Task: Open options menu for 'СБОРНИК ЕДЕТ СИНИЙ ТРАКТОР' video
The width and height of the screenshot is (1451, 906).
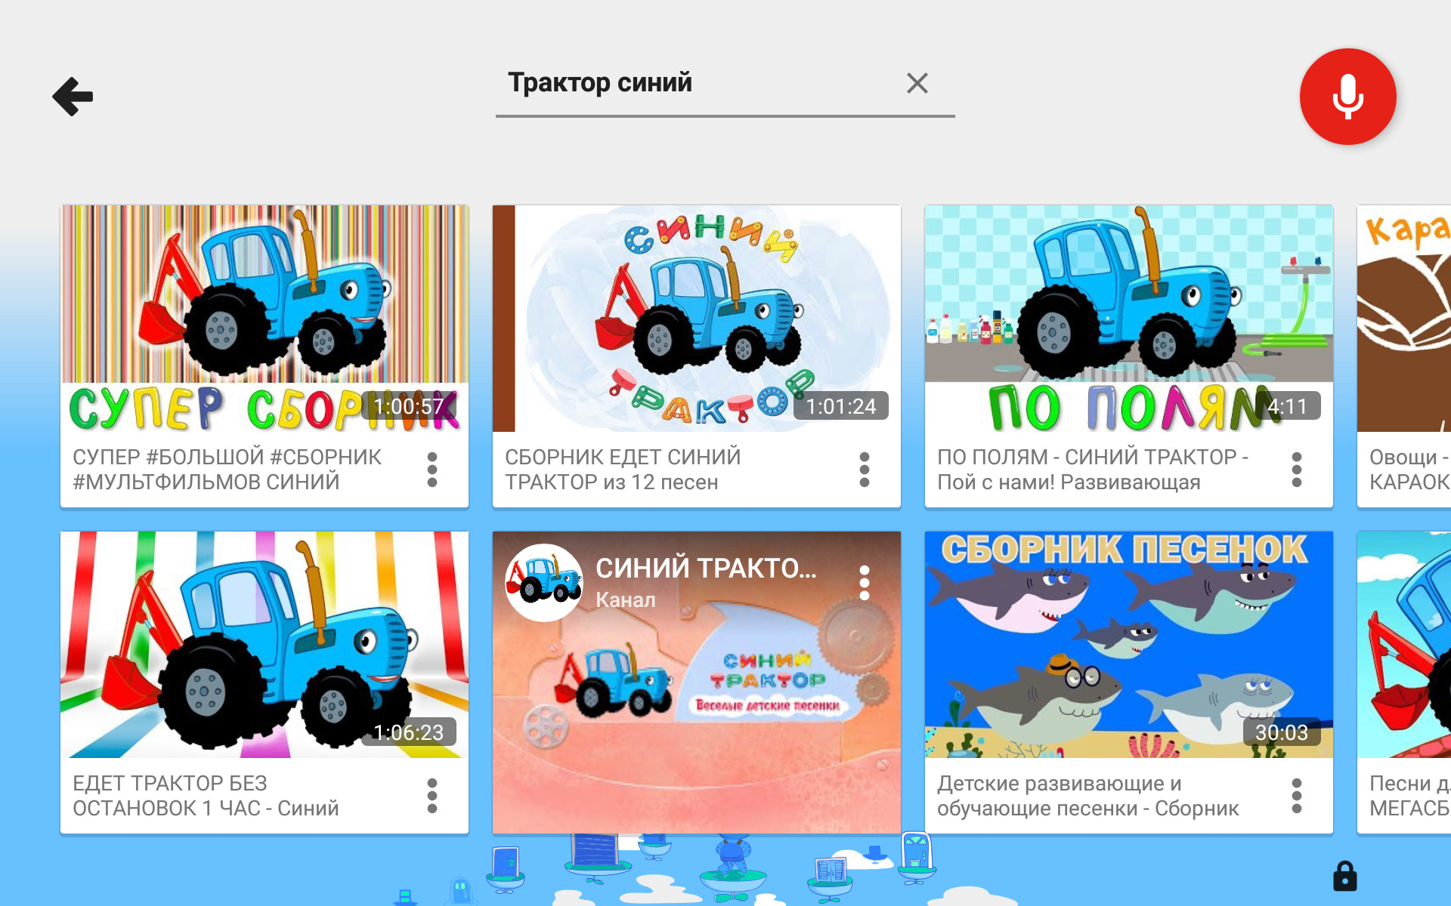Action: click(x=865, y=470)
